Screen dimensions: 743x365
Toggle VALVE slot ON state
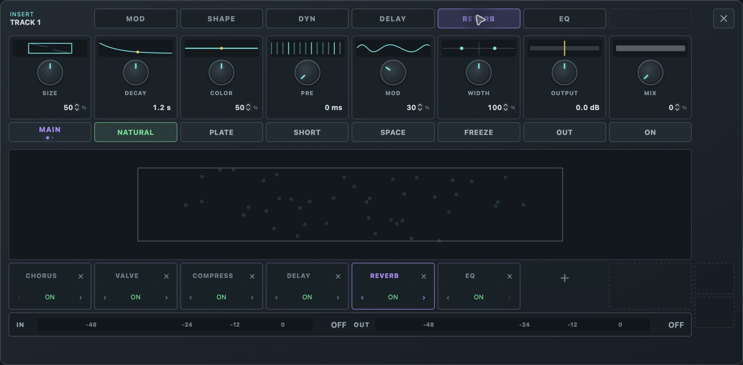[x=135, y=297]
